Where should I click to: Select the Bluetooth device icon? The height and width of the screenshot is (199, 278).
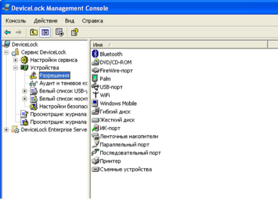click(95, 54)
